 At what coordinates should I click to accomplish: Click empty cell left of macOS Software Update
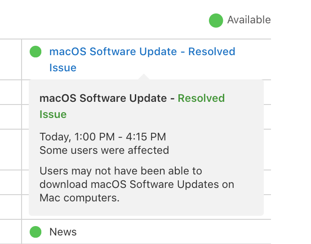[10, 59]
